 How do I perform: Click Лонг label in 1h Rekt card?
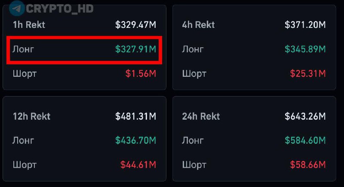click(x=23, y=49)
